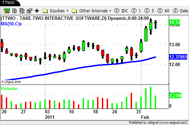Click the stacked pages refresh toolbar icon

coord(22,11)
